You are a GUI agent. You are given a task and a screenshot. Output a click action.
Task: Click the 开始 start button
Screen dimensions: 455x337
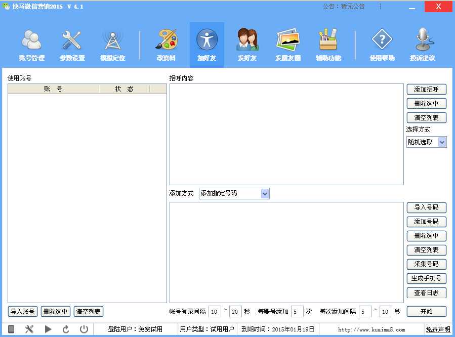[426, 312]
